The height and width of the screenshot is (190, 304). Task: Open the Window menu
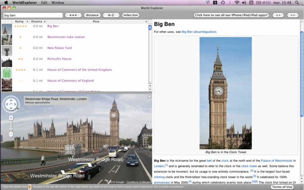tap(58, 3)
